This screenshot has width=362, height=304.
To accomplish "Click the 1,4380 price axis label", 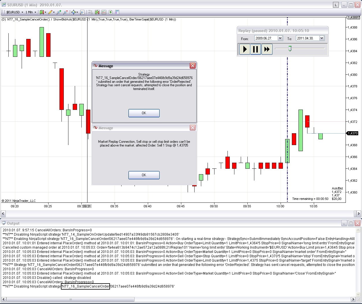I will 352,74.
